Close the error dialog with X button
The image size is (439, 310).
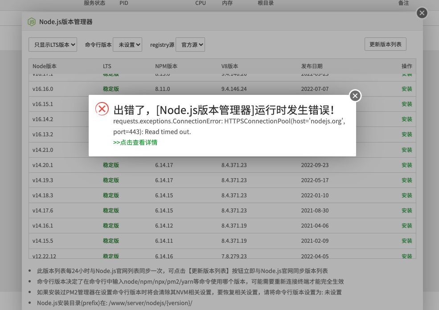[x=355, y=96]
